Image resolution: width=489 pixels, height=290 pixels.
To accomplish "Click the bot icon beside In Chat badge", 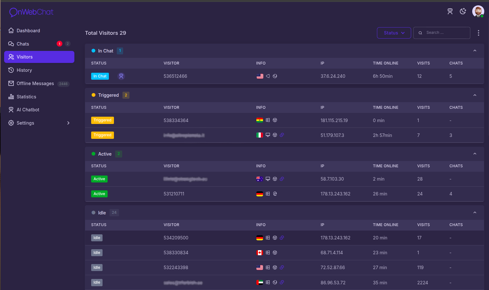I will (121, 76).
